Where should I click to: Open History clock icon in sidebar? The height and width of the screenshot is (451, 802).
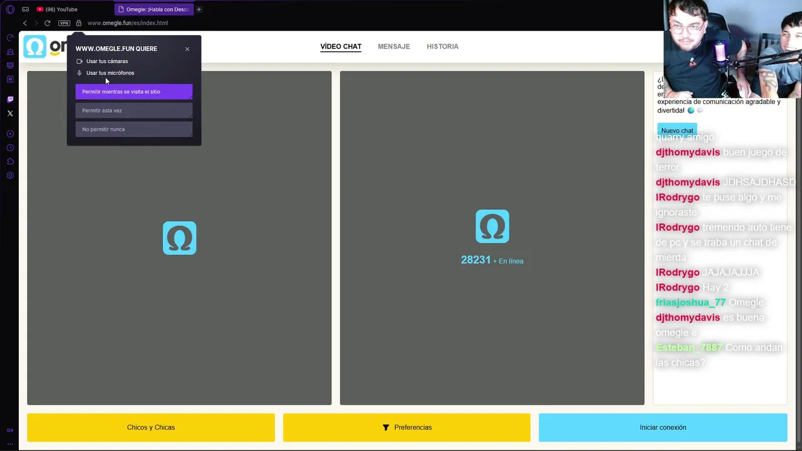coord(10,148)
